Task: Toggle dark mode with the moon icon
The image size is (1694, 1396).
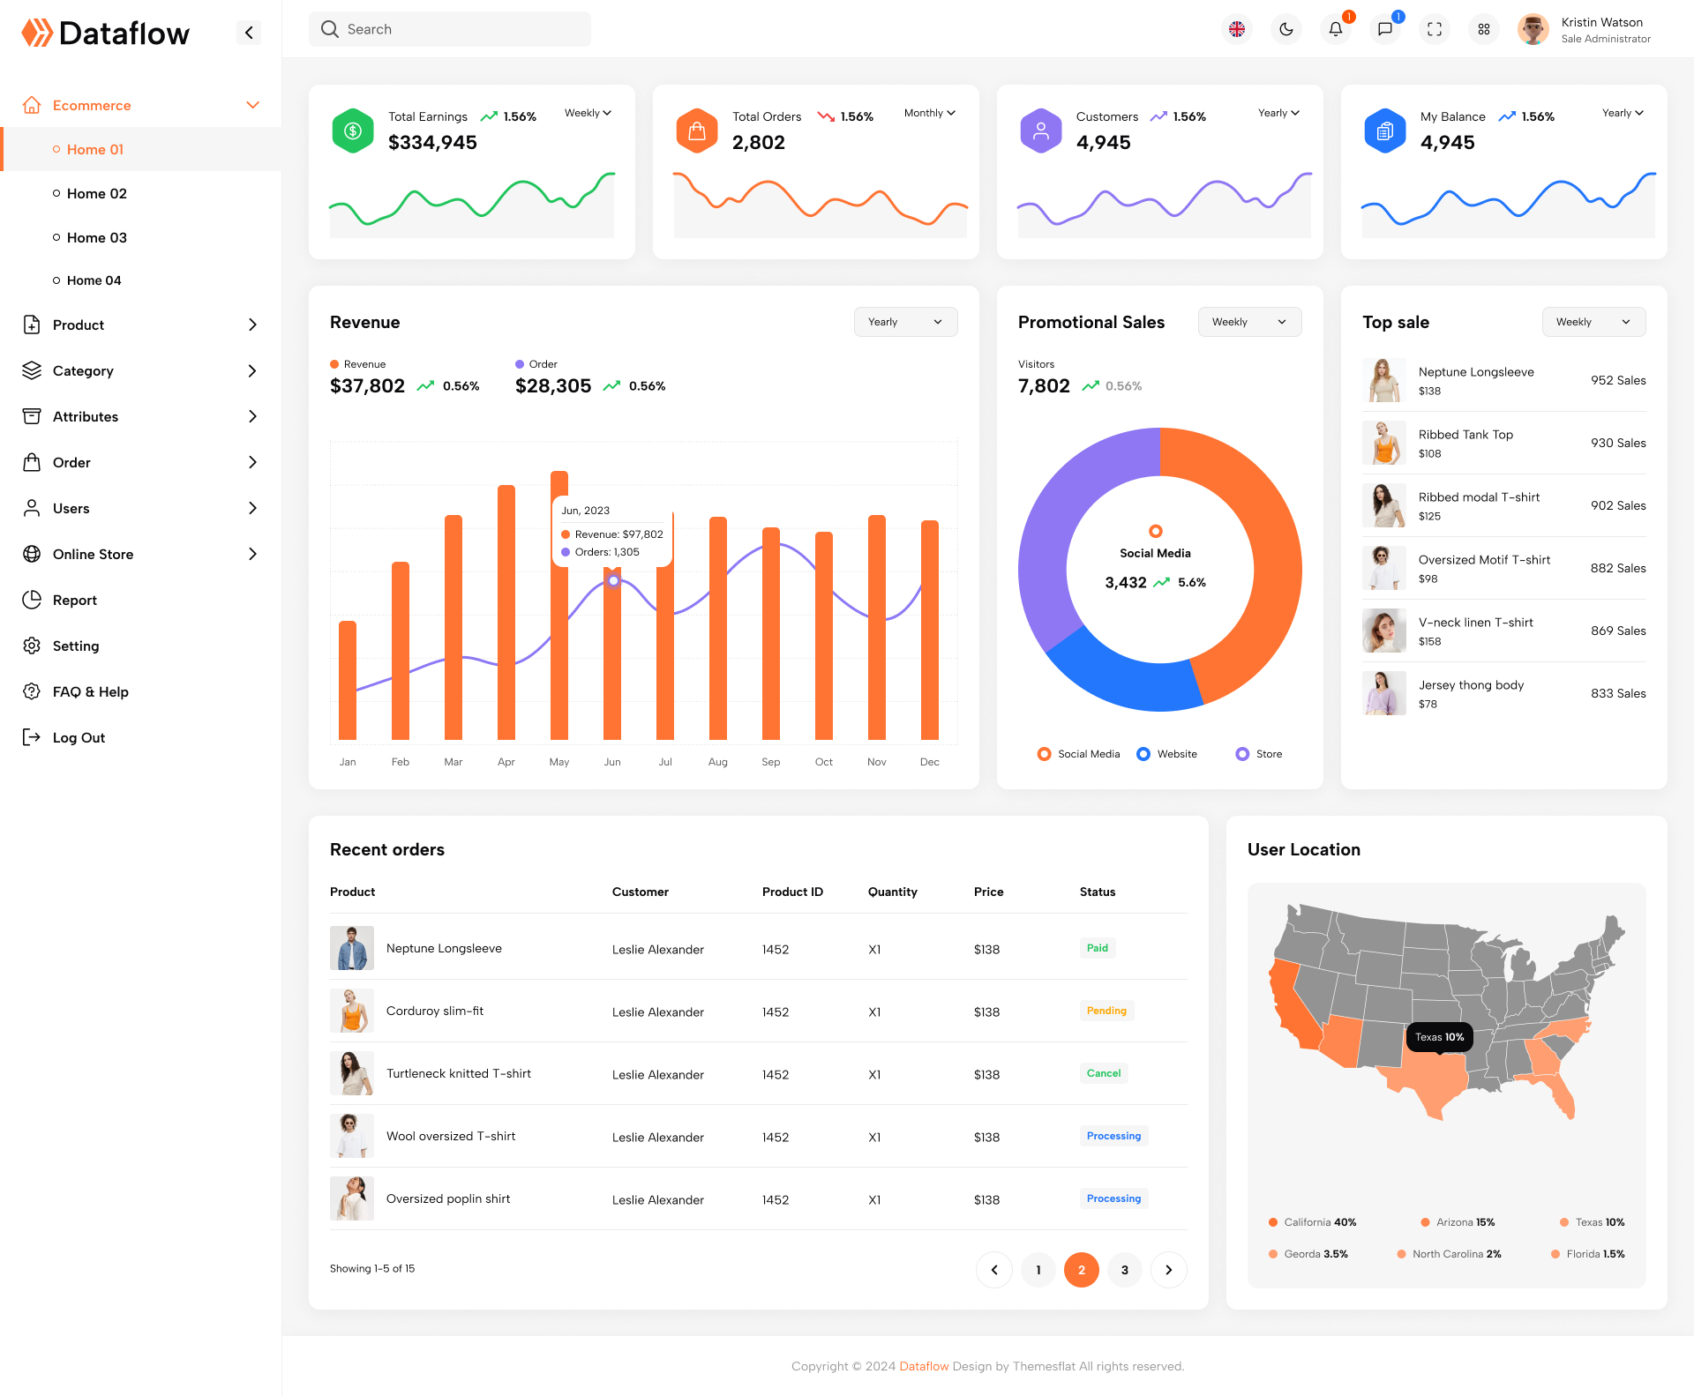Action: pyautogui.click(x=1285, y=29)
